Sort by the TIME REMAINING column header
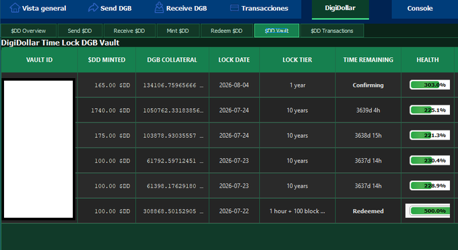Image resolution: width=458 pixels, height=250 pixels. click(368, 60)
